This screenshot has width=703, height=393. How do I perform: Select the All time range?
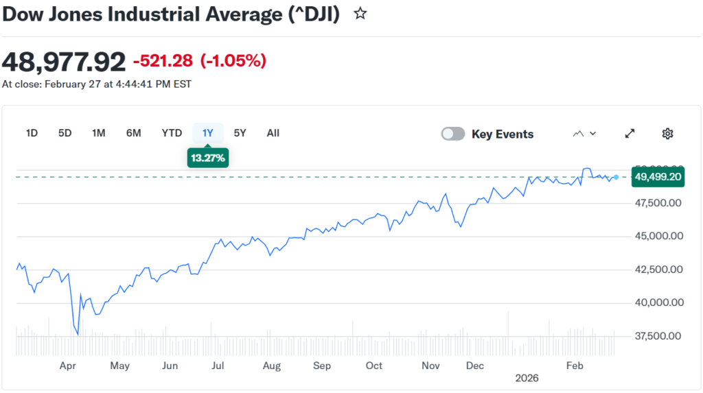(x=273, y=133)
